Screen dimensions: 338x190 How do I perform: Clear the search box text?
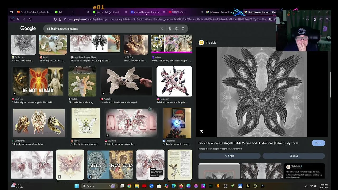pyautogui.click(x=162, y=29)
